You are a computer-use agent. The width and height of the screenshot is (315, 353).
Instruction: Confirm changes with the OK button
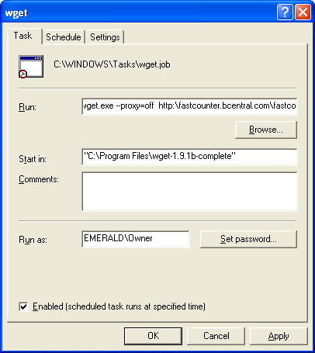[153, 336]
